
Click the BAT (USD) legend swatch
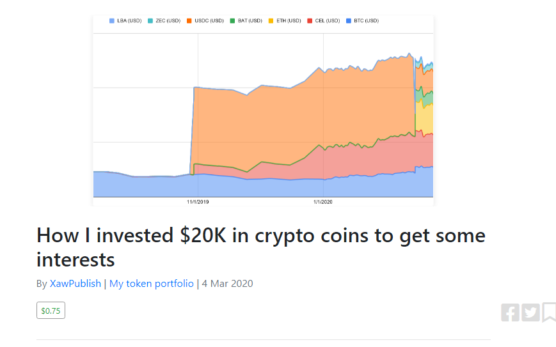click(x=233, y=21)
